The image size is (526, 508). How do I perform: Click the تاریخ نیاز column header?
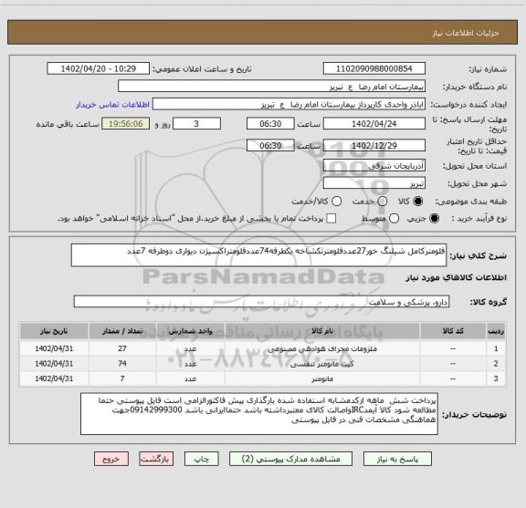54,331
